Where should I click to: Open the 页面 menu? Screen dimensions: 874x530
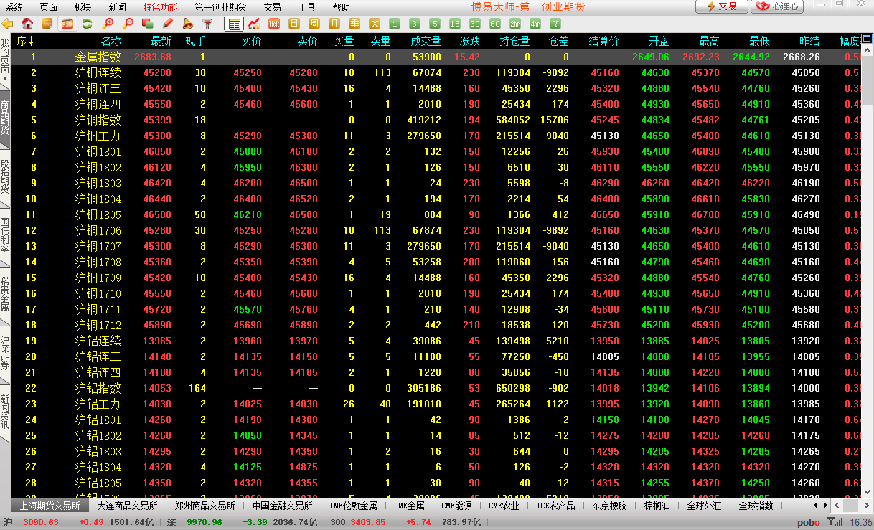(49, 7)
